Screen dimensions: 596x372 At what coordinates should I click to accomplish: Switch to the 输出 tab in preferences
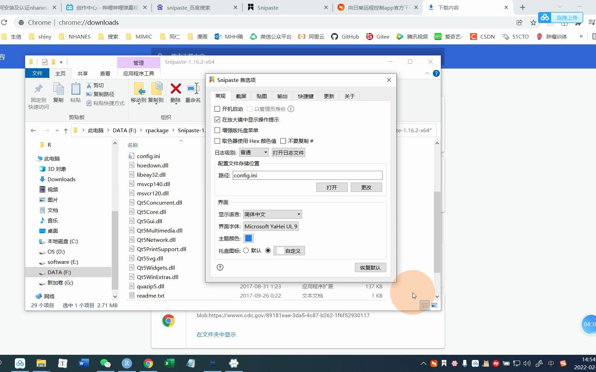(x=282, y=96)
